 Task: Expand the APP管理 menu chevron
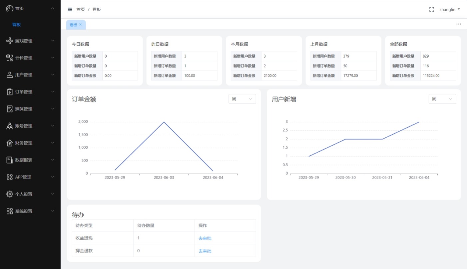click(x=53, y=177)
